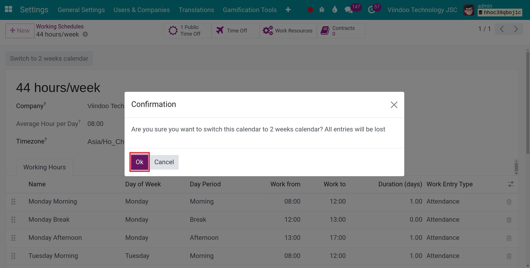Open Translations menu
Image resolution: width=530 pixels, height=268 pixels.
pos(196,10)
